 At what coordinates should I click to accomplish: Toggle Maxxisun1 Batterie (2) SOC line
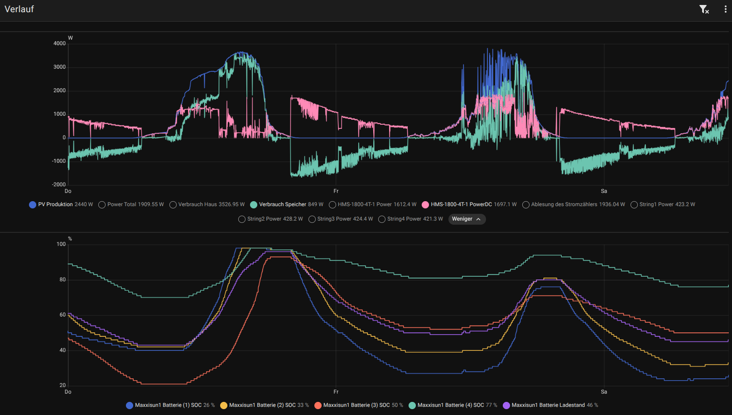point(265,406)
